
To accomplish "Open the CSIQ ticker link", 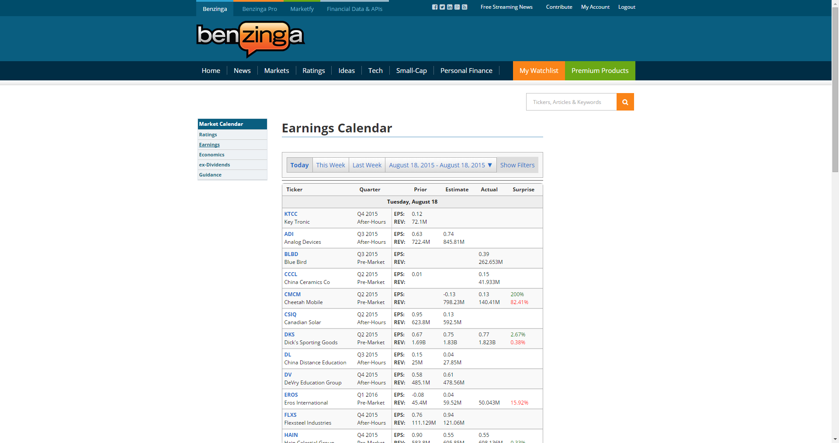I will [x=290, y=315].
